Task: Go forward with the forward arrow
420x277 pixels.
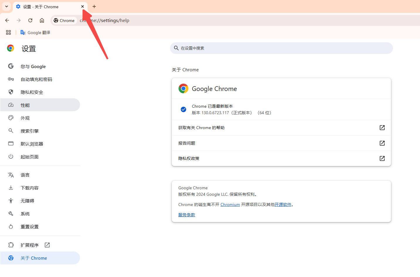Action: (19, 20)
